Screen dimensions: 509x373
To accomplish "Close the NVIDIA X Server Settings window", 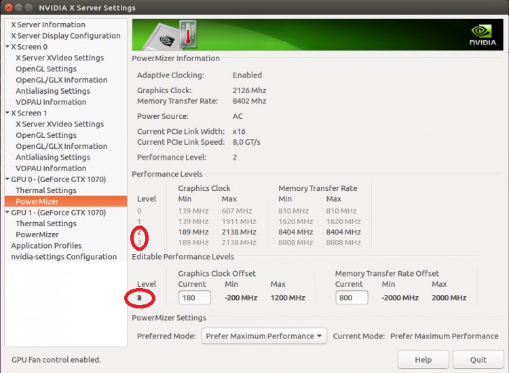I will (9, 7).
